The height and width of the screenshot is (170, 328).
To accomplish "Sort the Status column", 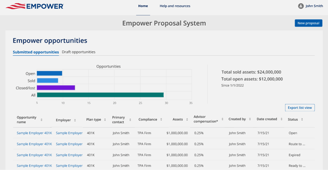I will click(302, 120).
